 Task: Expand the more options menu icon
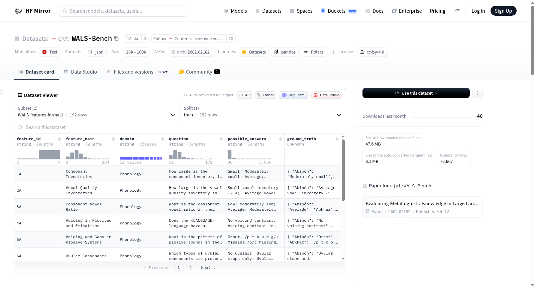(x=456, y=11)
